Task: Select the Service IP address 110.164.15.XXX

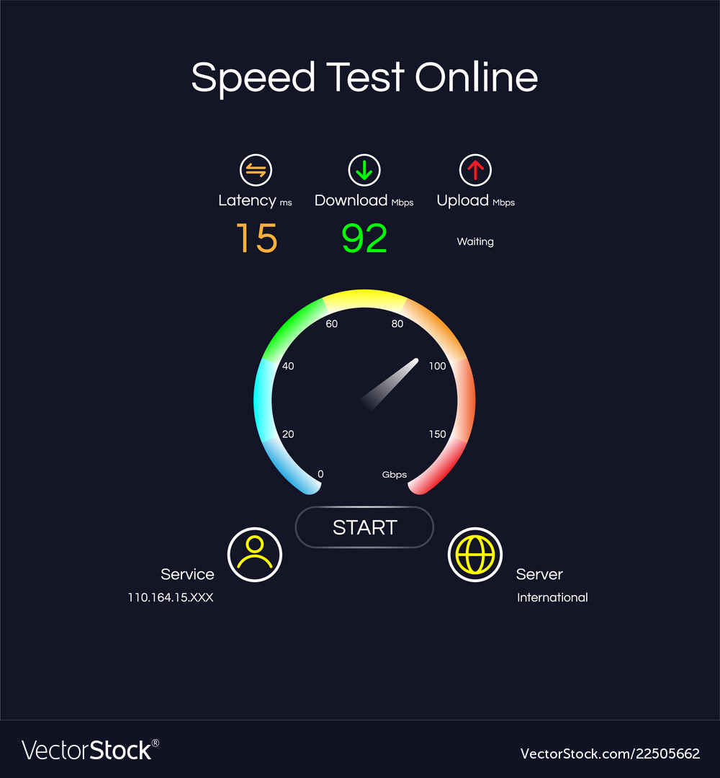Action: [x=171, y=597]
